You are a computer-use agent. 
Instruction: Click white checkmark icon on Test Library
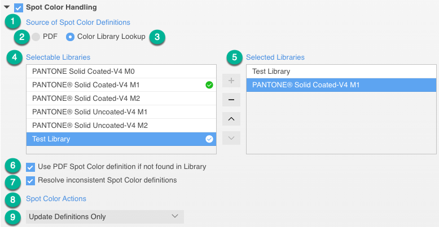click(209, 139)
